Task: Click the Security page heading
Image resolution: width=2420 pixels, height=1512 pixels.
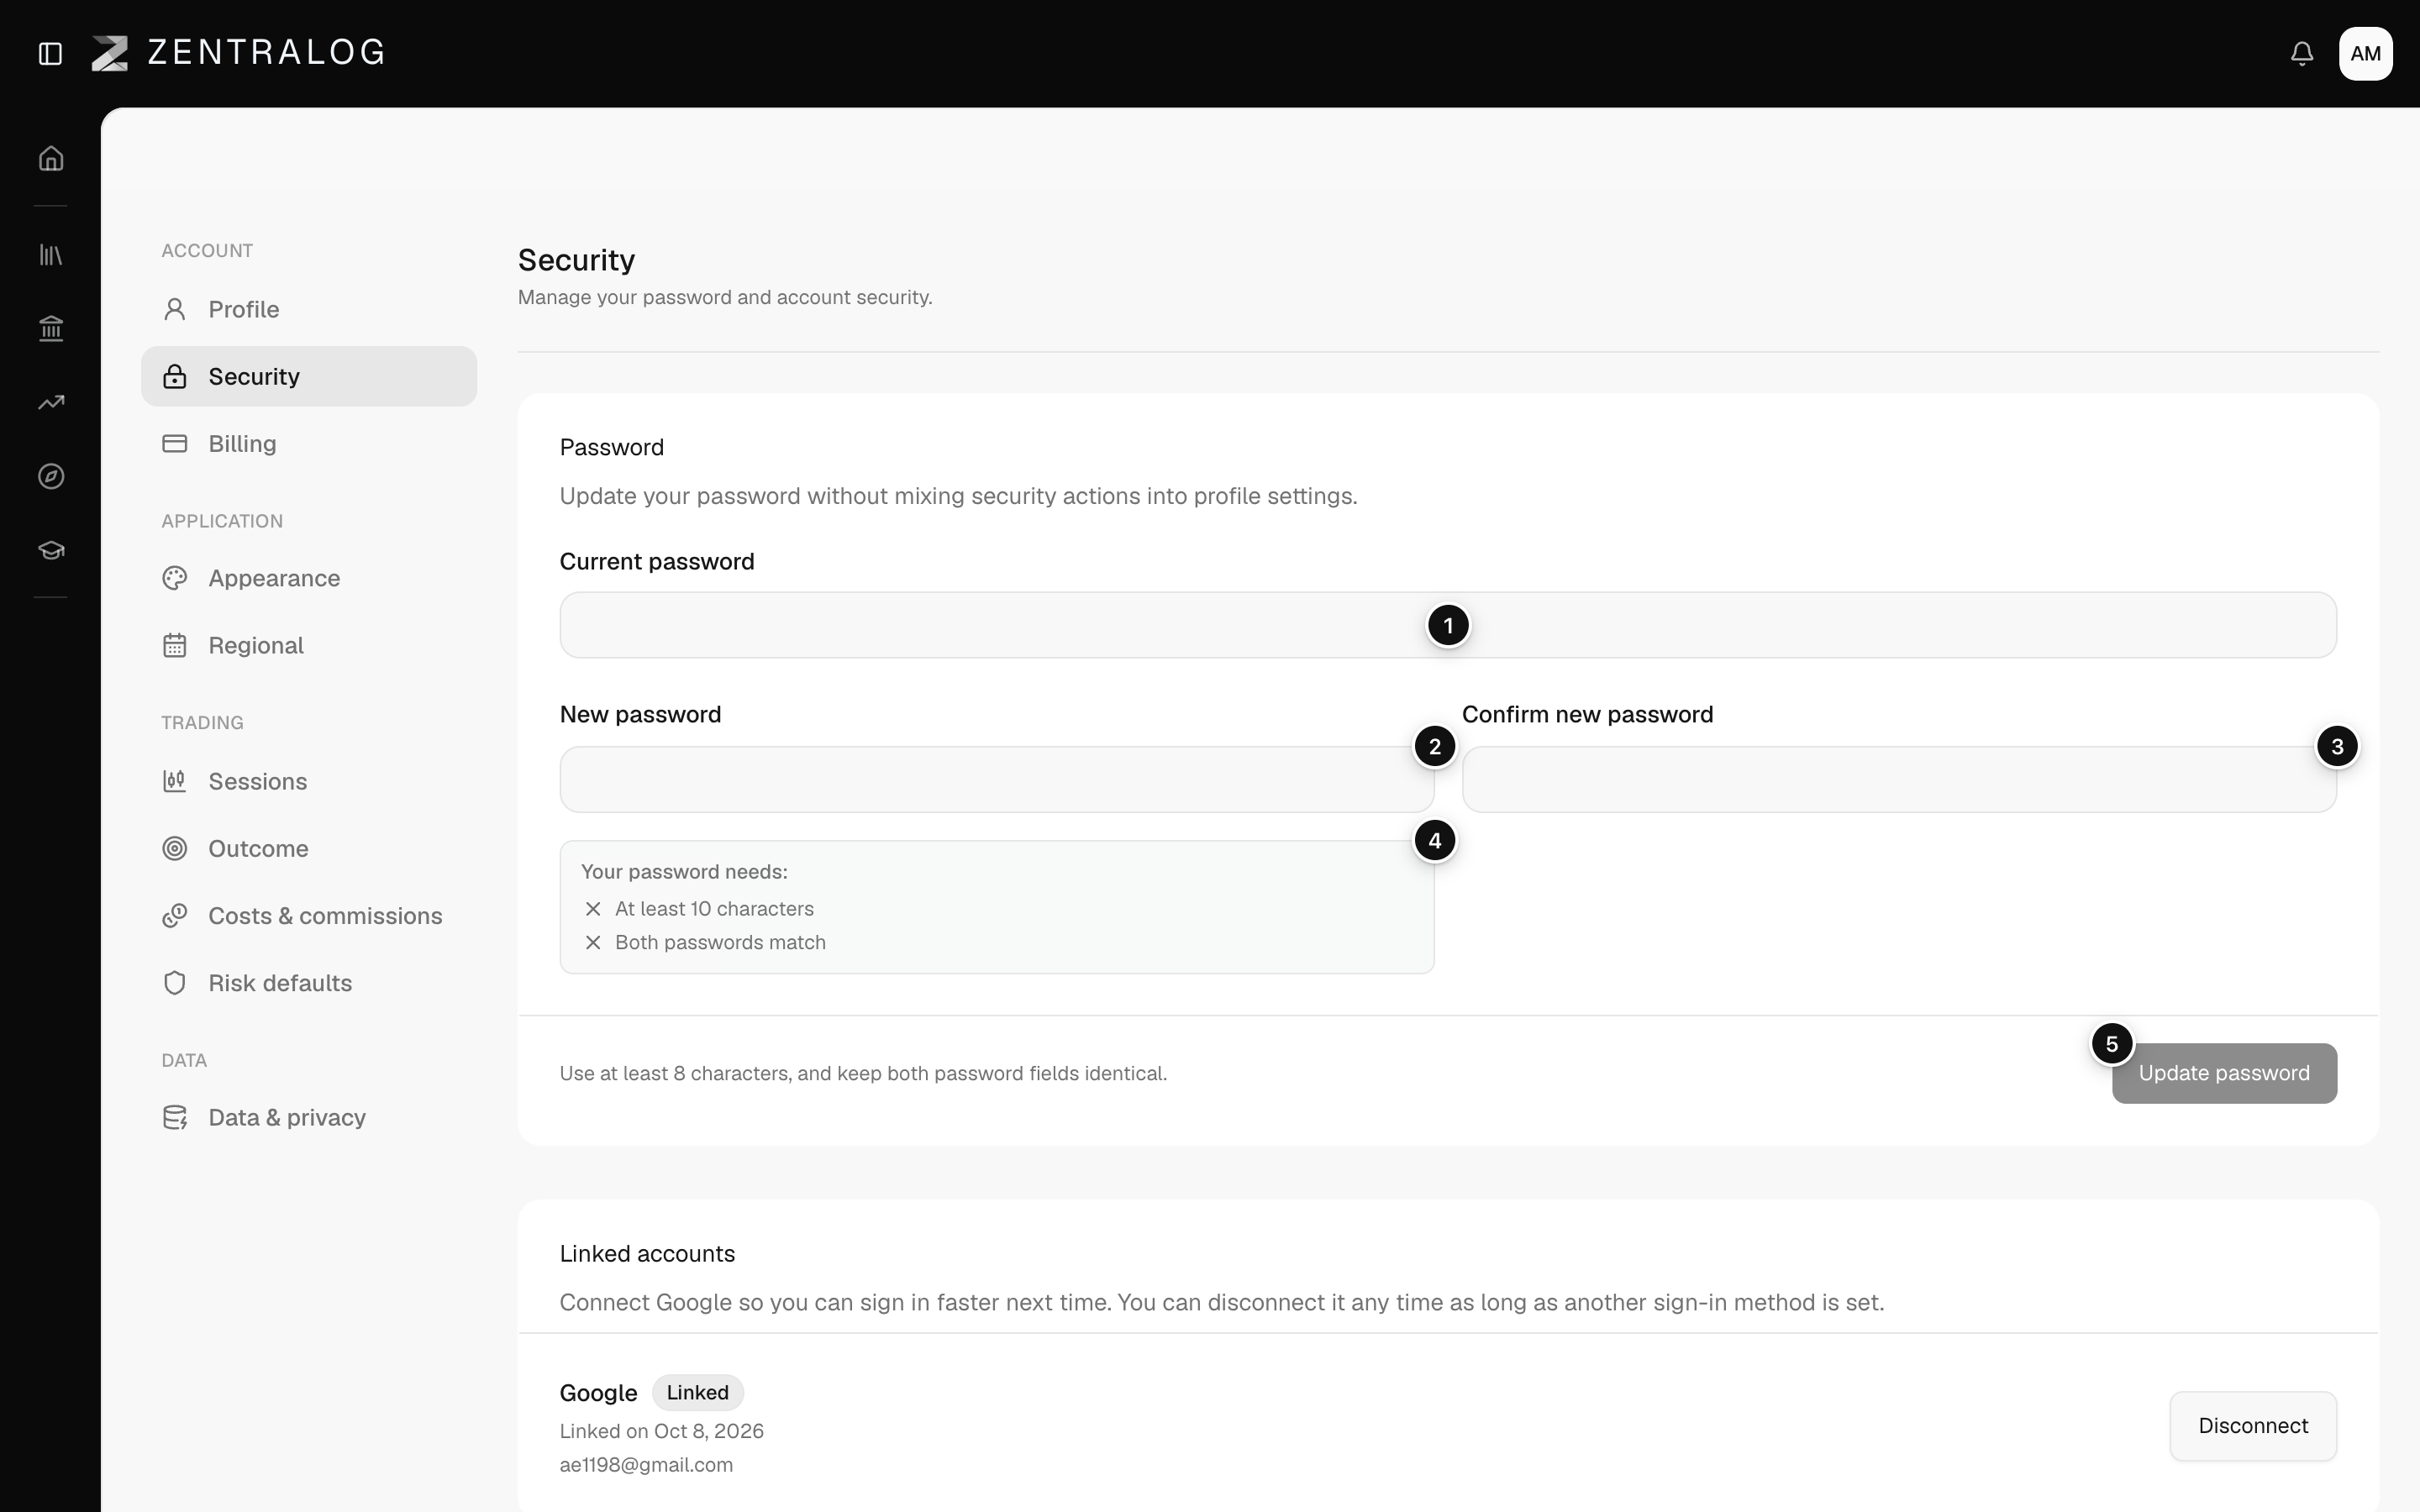Action: pos(576,260)
